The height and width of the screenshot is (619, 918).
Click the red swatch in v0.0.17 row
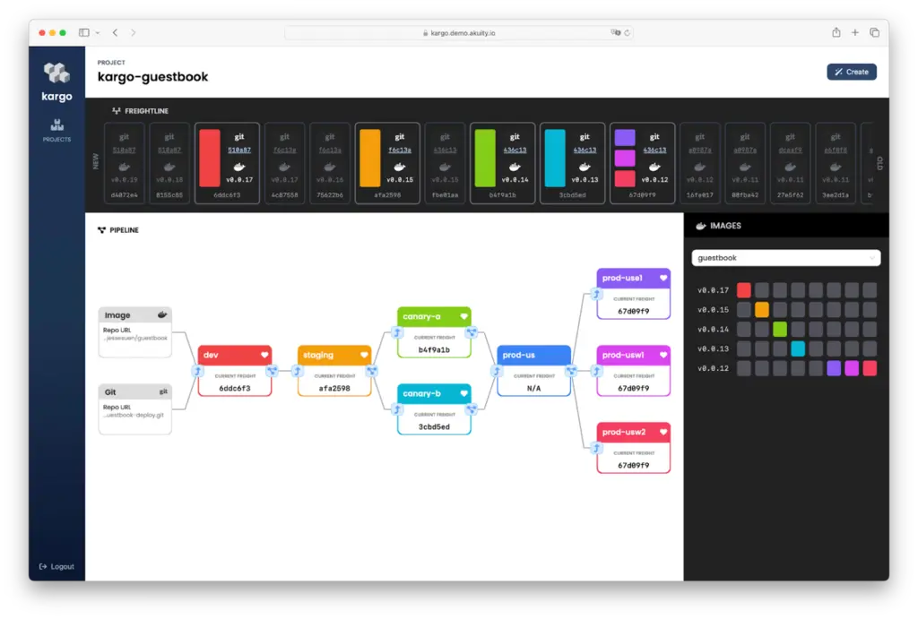(x=743, y=289)
